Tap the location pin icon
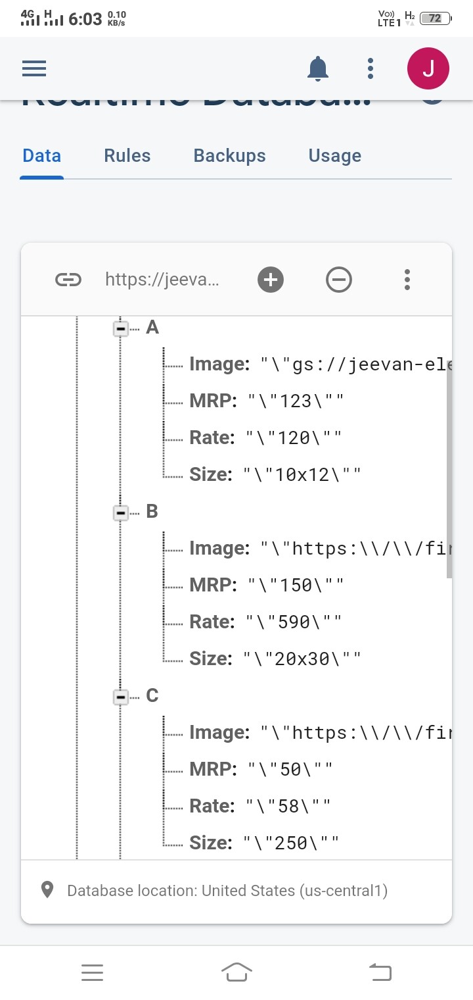 pyautogui.click(x=47, y=891)
